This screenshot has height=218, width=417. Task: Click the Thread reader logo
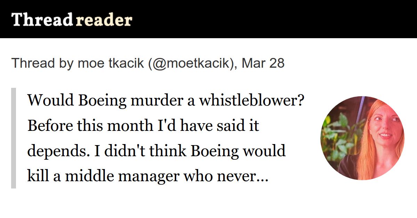coord(72,20)
